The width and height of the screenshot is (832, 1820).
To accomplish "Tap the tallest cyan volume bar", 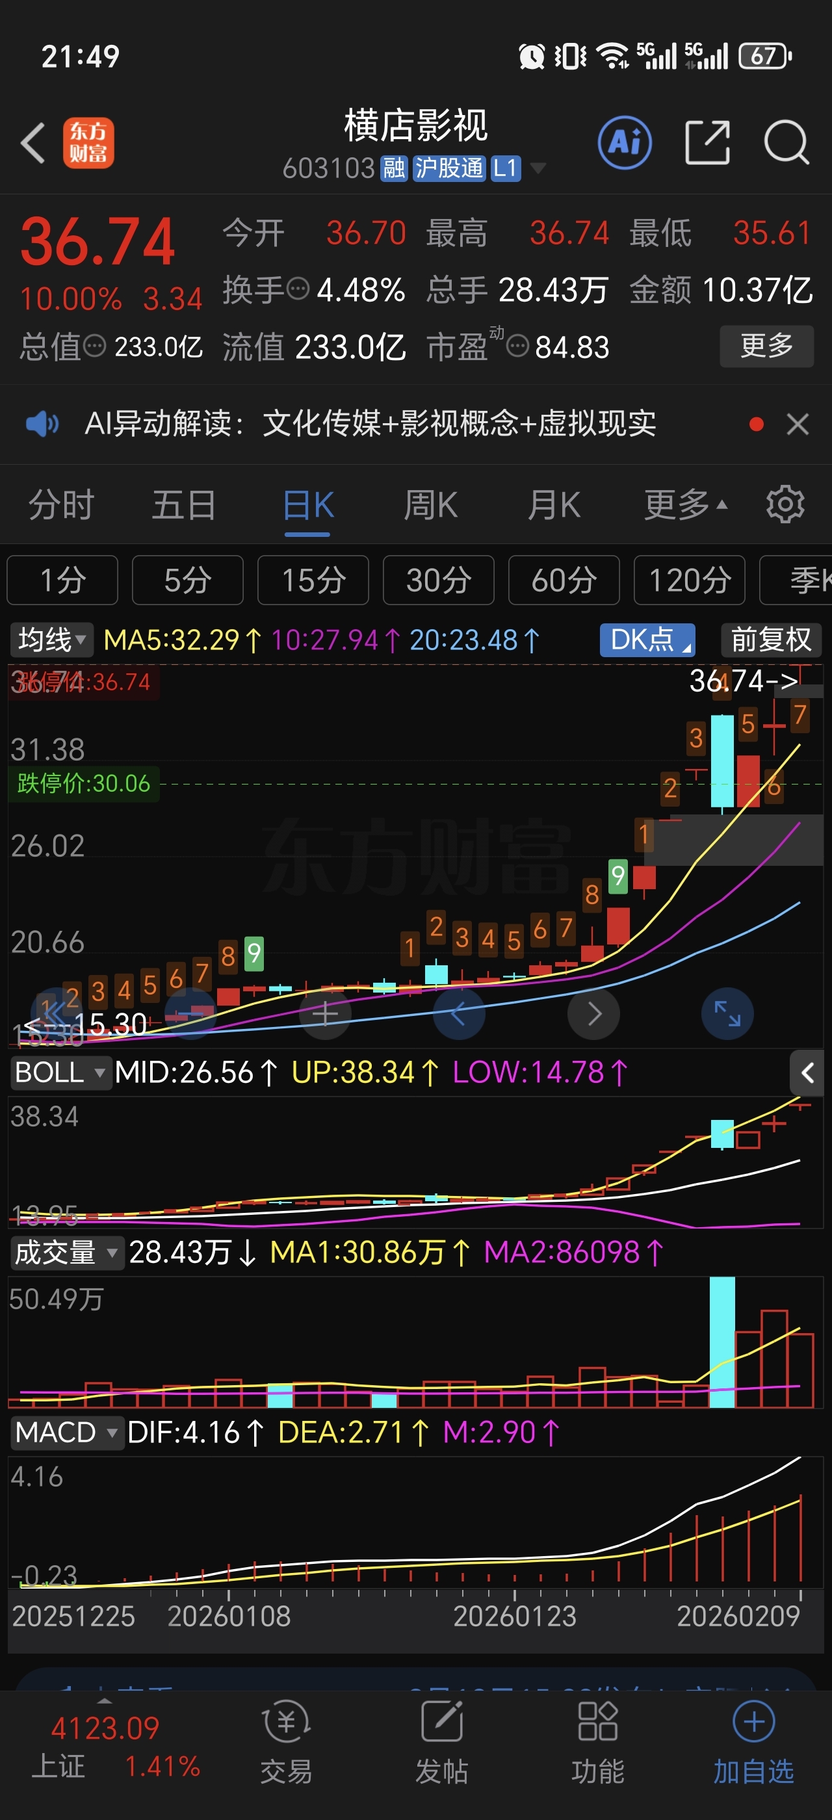I will (x=721, y=1342).
